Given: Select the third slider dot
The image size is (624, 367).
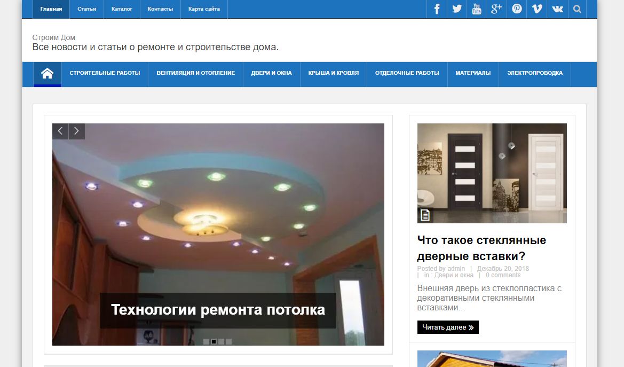Looking at the screenshot, I should 222,341.
